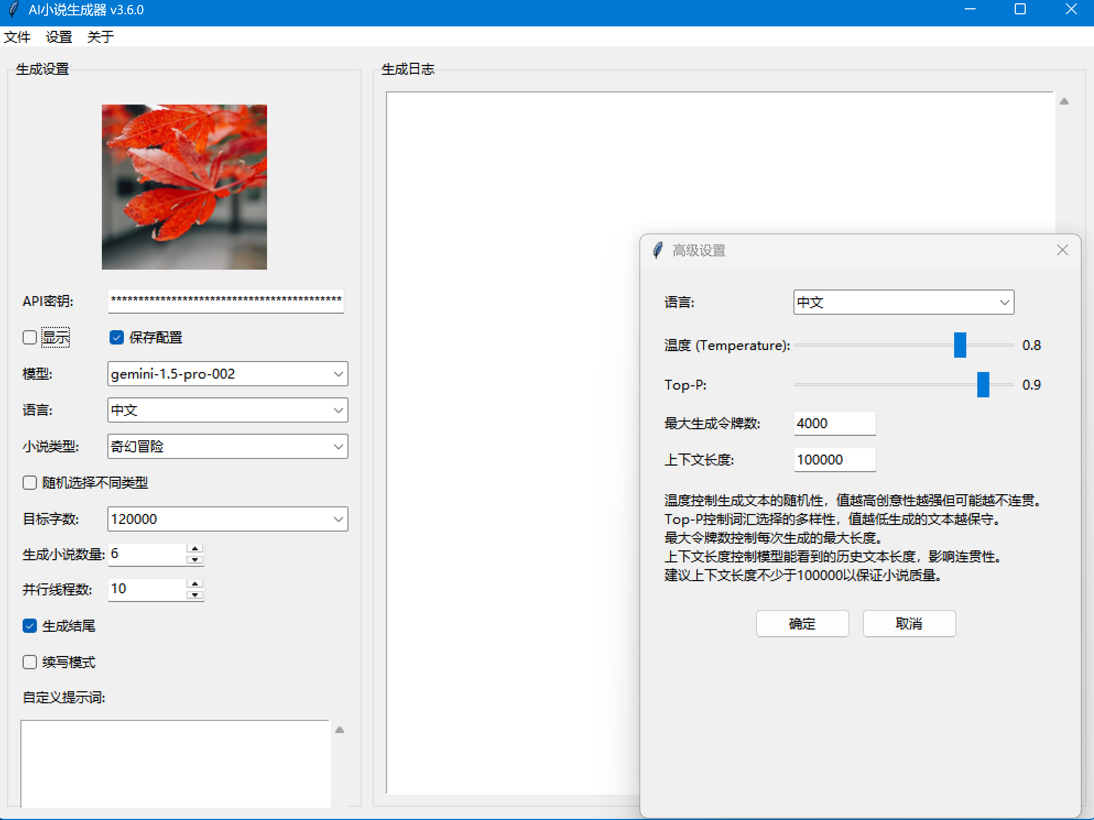Toggle the 显示 checkbox for API key
Image resolution: width=1094 pixels, height=820 pixels.
click(30, 337)
